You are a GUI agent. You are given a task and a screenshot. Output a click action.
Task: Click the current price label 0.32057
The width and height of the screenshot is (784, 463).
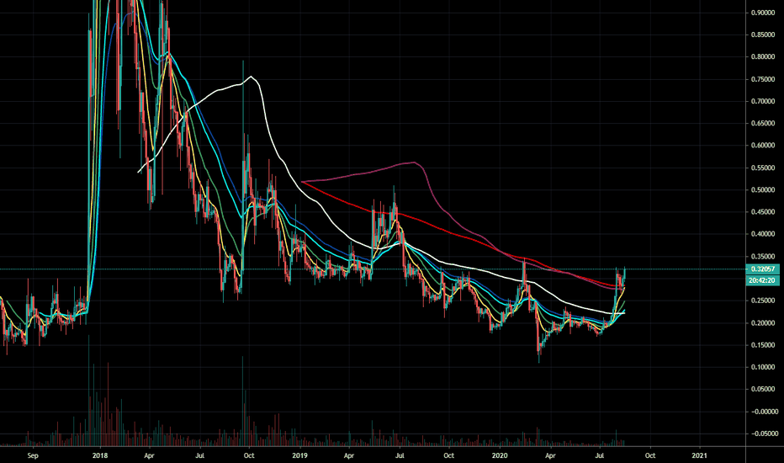[x=762, y=269]
